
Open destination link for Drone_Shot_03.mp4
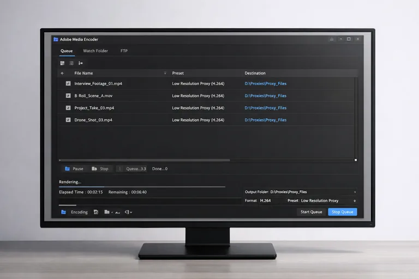click(x=265, y=120)
